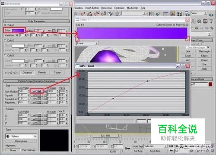The height and width of the screenshot is (155, 216).
Task: Toggle the Squash AFC button
Action: point(37,95)
